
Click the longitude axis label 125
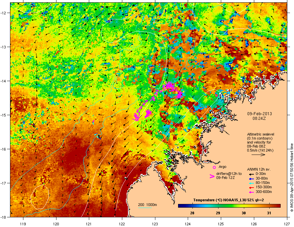coord(221,224)
